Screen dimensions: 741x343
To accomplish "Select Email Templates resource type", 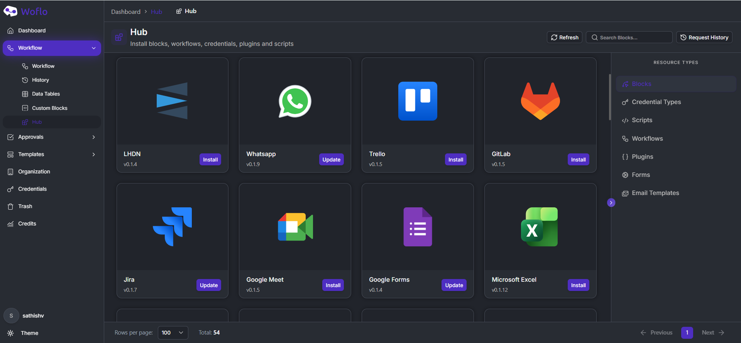I will point(676,193).
